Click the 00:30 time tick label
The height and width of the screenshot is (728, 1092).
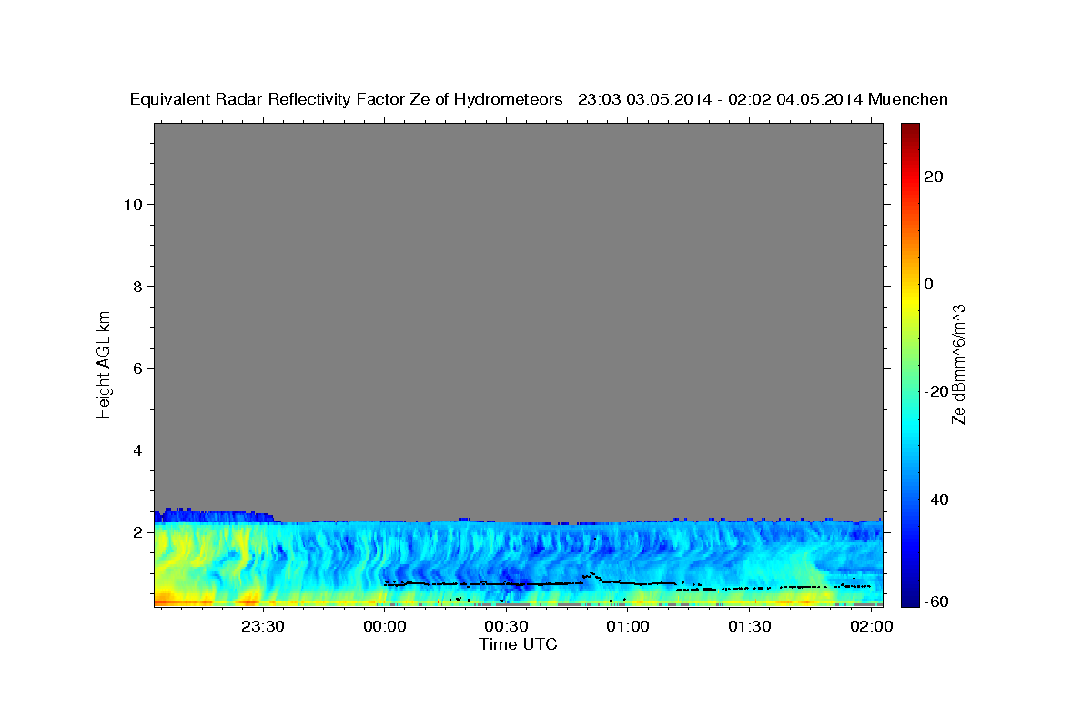(x=507, y=627)
